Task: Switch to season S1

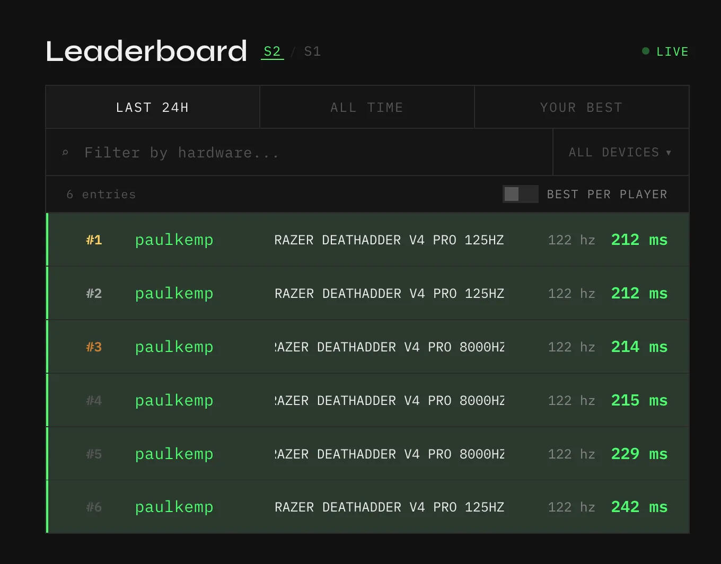Action: pyautogui.click(x=312, y=51)
